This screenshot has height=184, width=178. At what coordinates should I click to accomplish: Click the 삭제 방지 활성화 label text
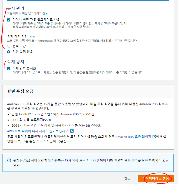point(24,68)
